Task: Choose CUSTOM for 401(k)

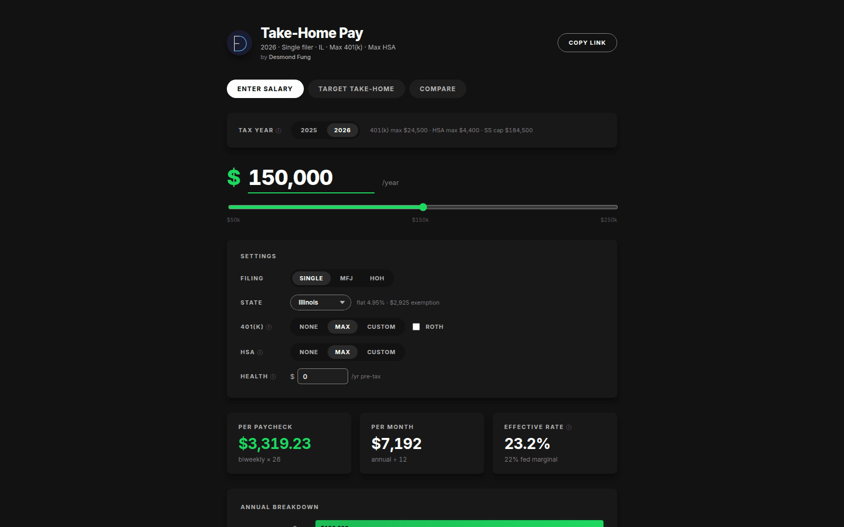Action: tap(381, 327)
